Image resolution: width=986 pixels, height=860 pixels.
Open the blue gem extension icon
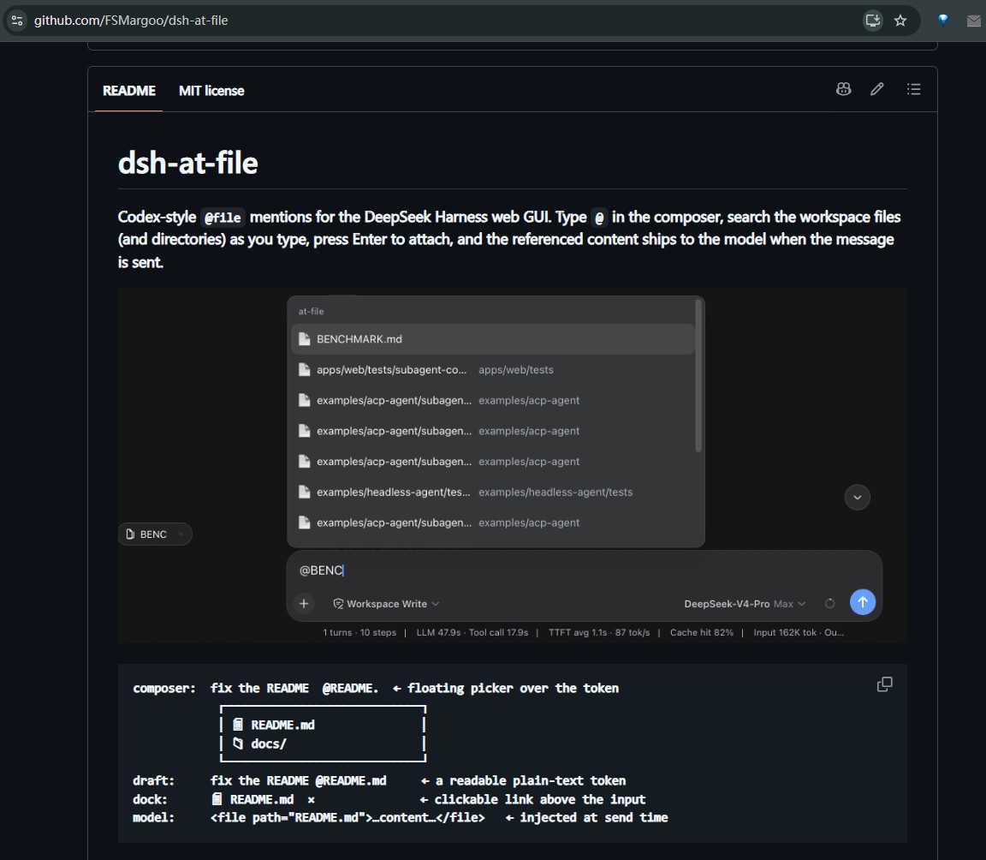click(943, 21)
